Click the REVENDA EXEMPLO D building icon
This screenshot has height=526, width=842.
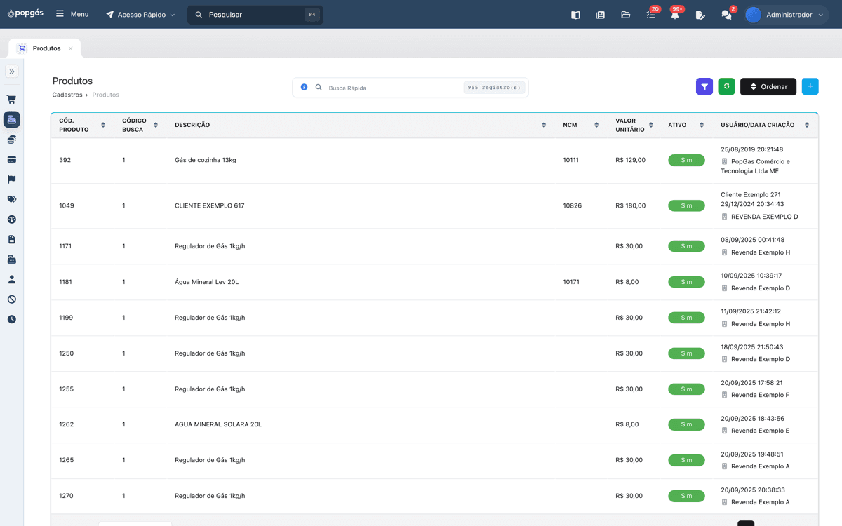coord(724,217)
